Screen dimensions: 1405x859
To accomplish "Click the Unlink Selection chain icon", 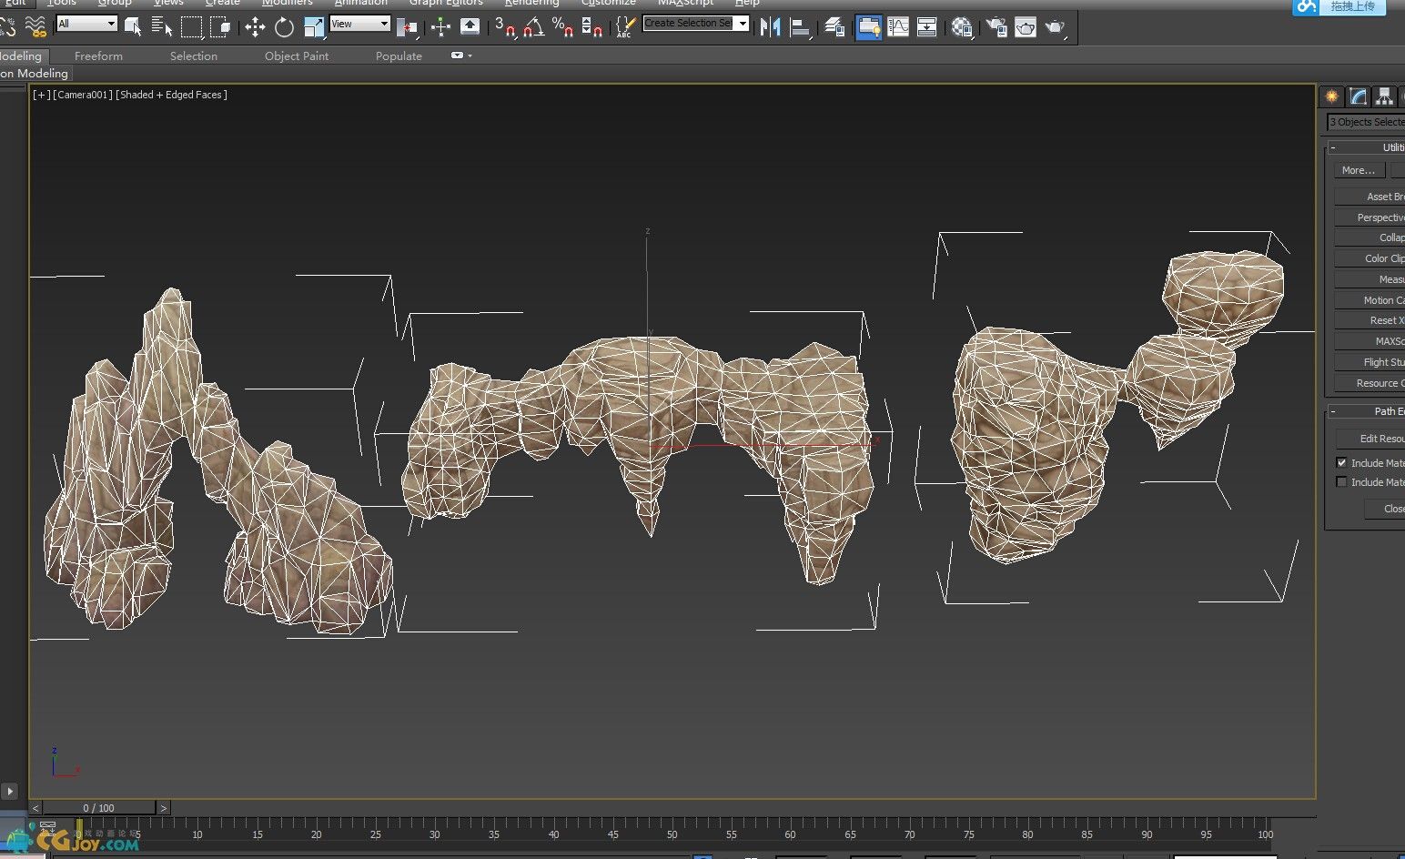I will pyautogui.click(x=9, y=26).
